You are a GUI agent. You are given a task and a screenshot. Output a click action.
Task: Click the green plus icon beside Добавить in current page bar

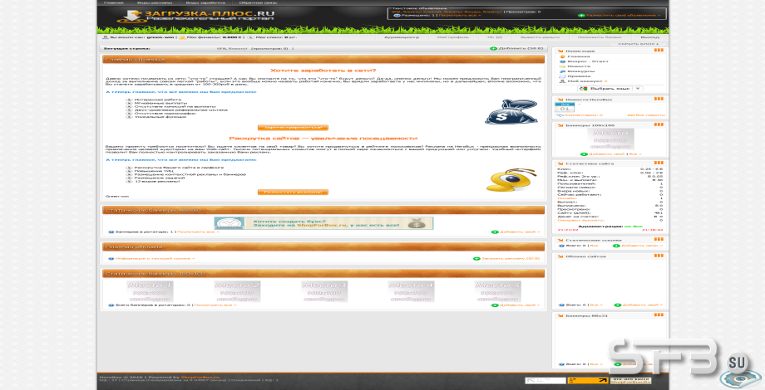[493, 49]
